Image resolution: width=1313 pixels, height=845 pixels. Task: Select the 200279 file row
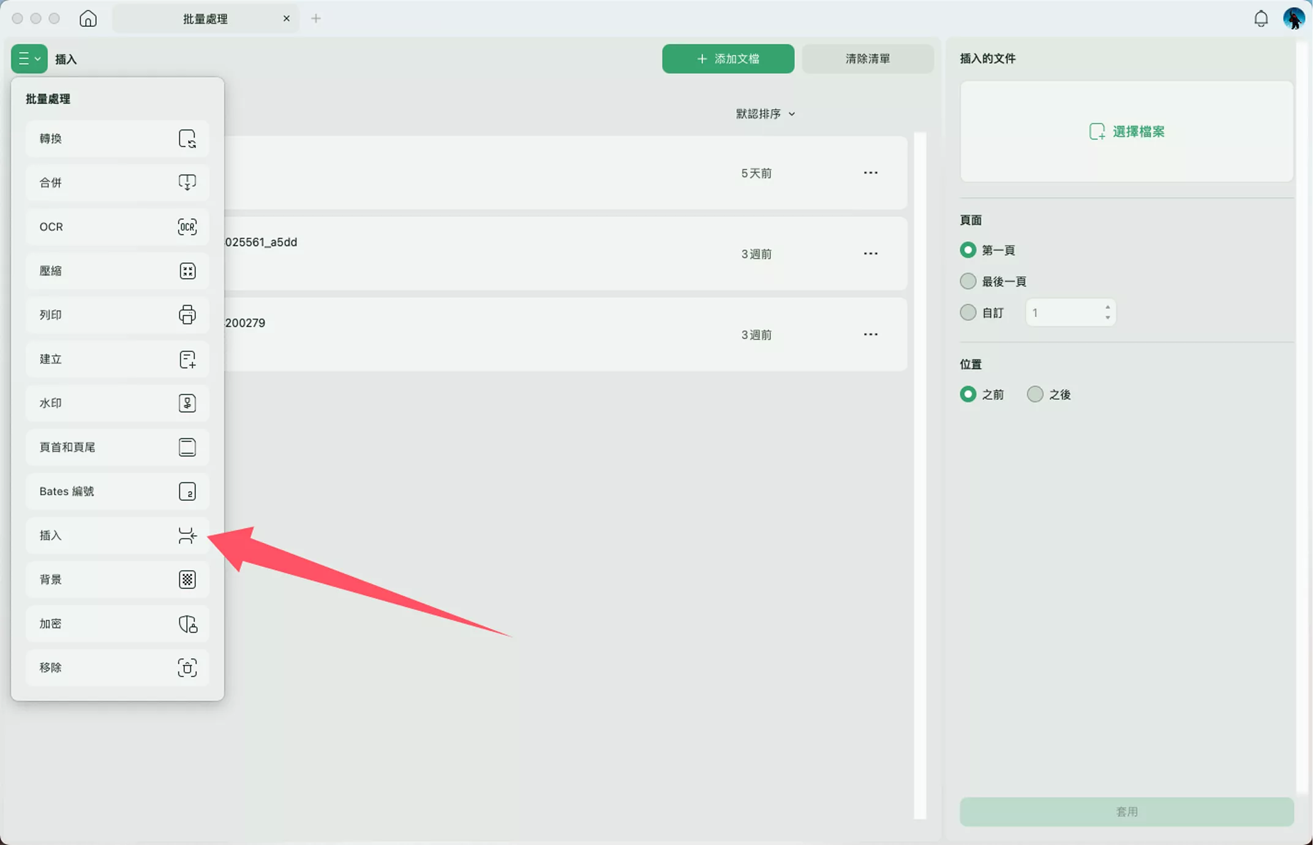565,334
